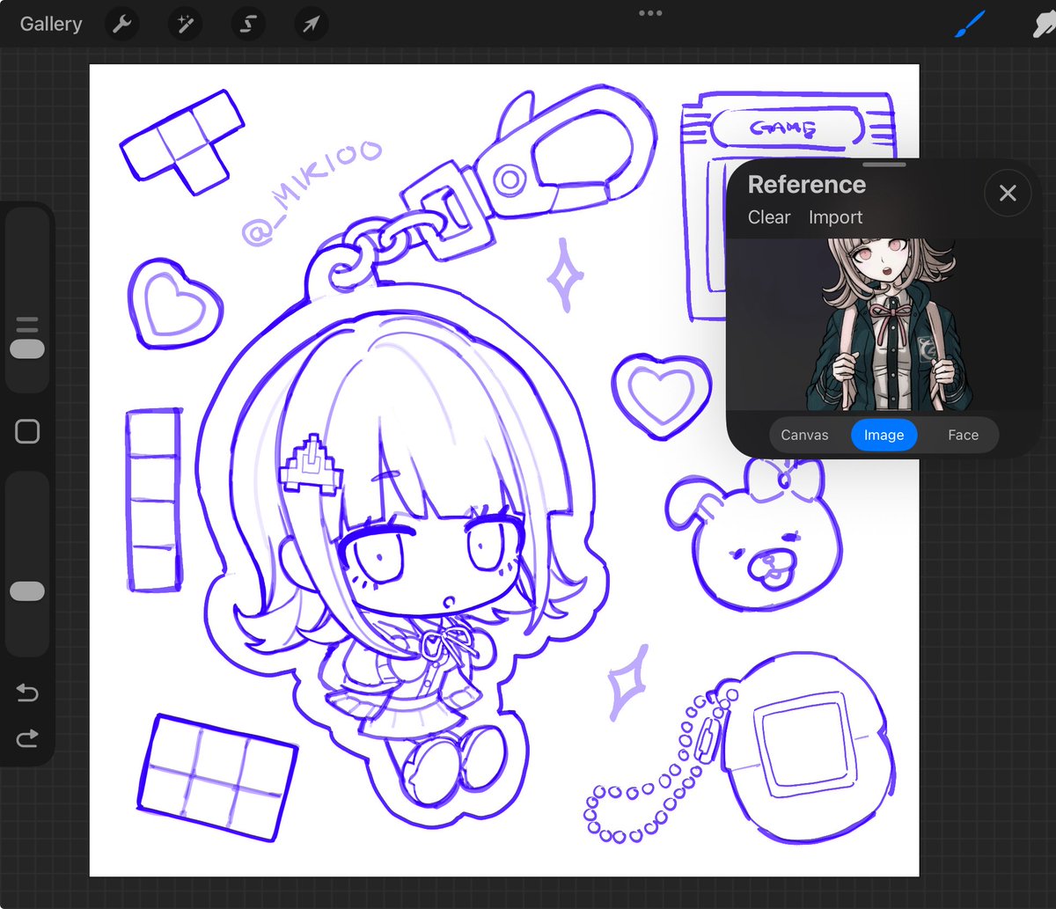The image size is (1056, 909).
Task: Close the Reference panel
Action: pos(1008,193)
